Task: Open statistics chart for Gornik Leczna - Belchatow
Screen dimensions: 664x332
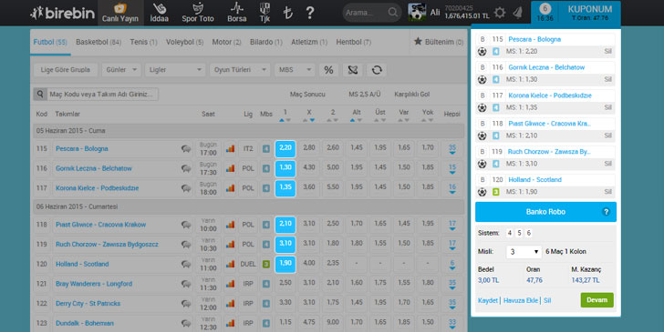Action: click(230, 168)
